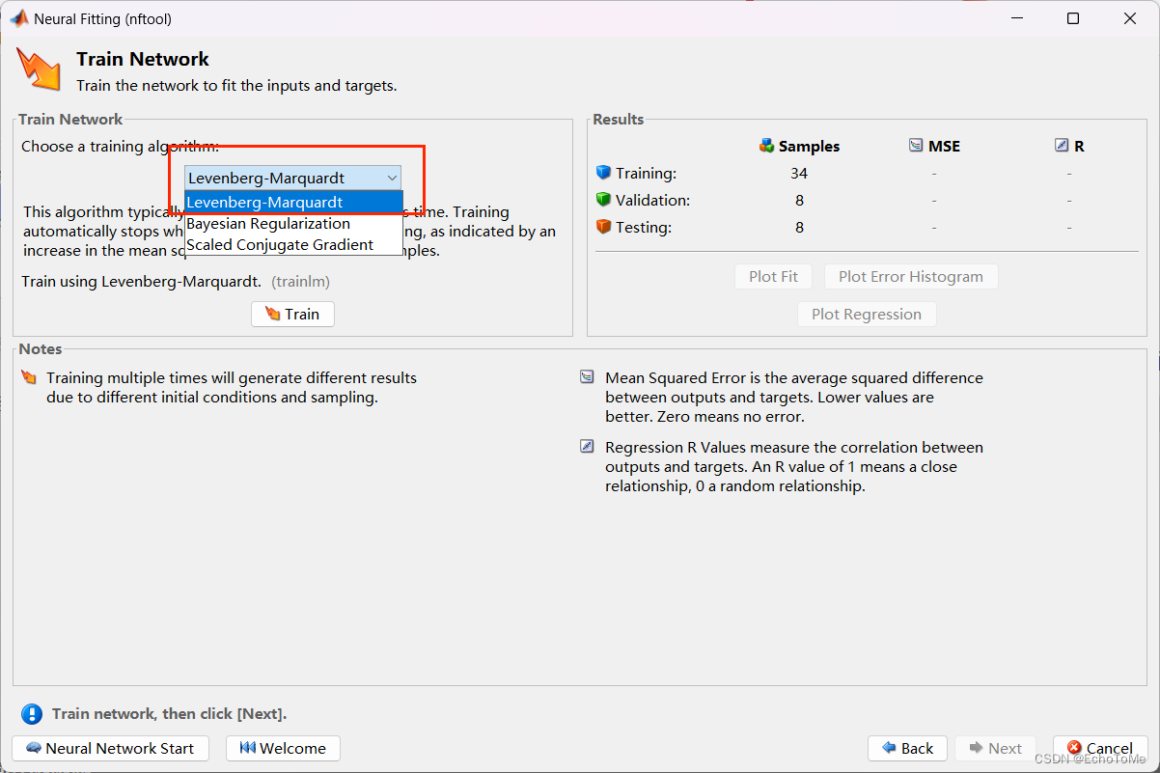Click the orange Testing cube icon
1160x773 pixels.
tap(604, 228)
